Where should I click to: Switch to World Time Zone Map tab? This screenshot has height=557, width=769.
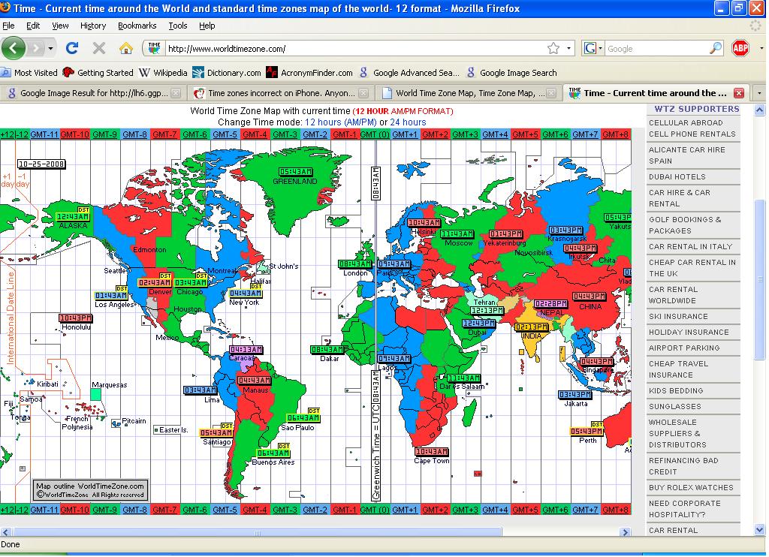pos(469,93)
